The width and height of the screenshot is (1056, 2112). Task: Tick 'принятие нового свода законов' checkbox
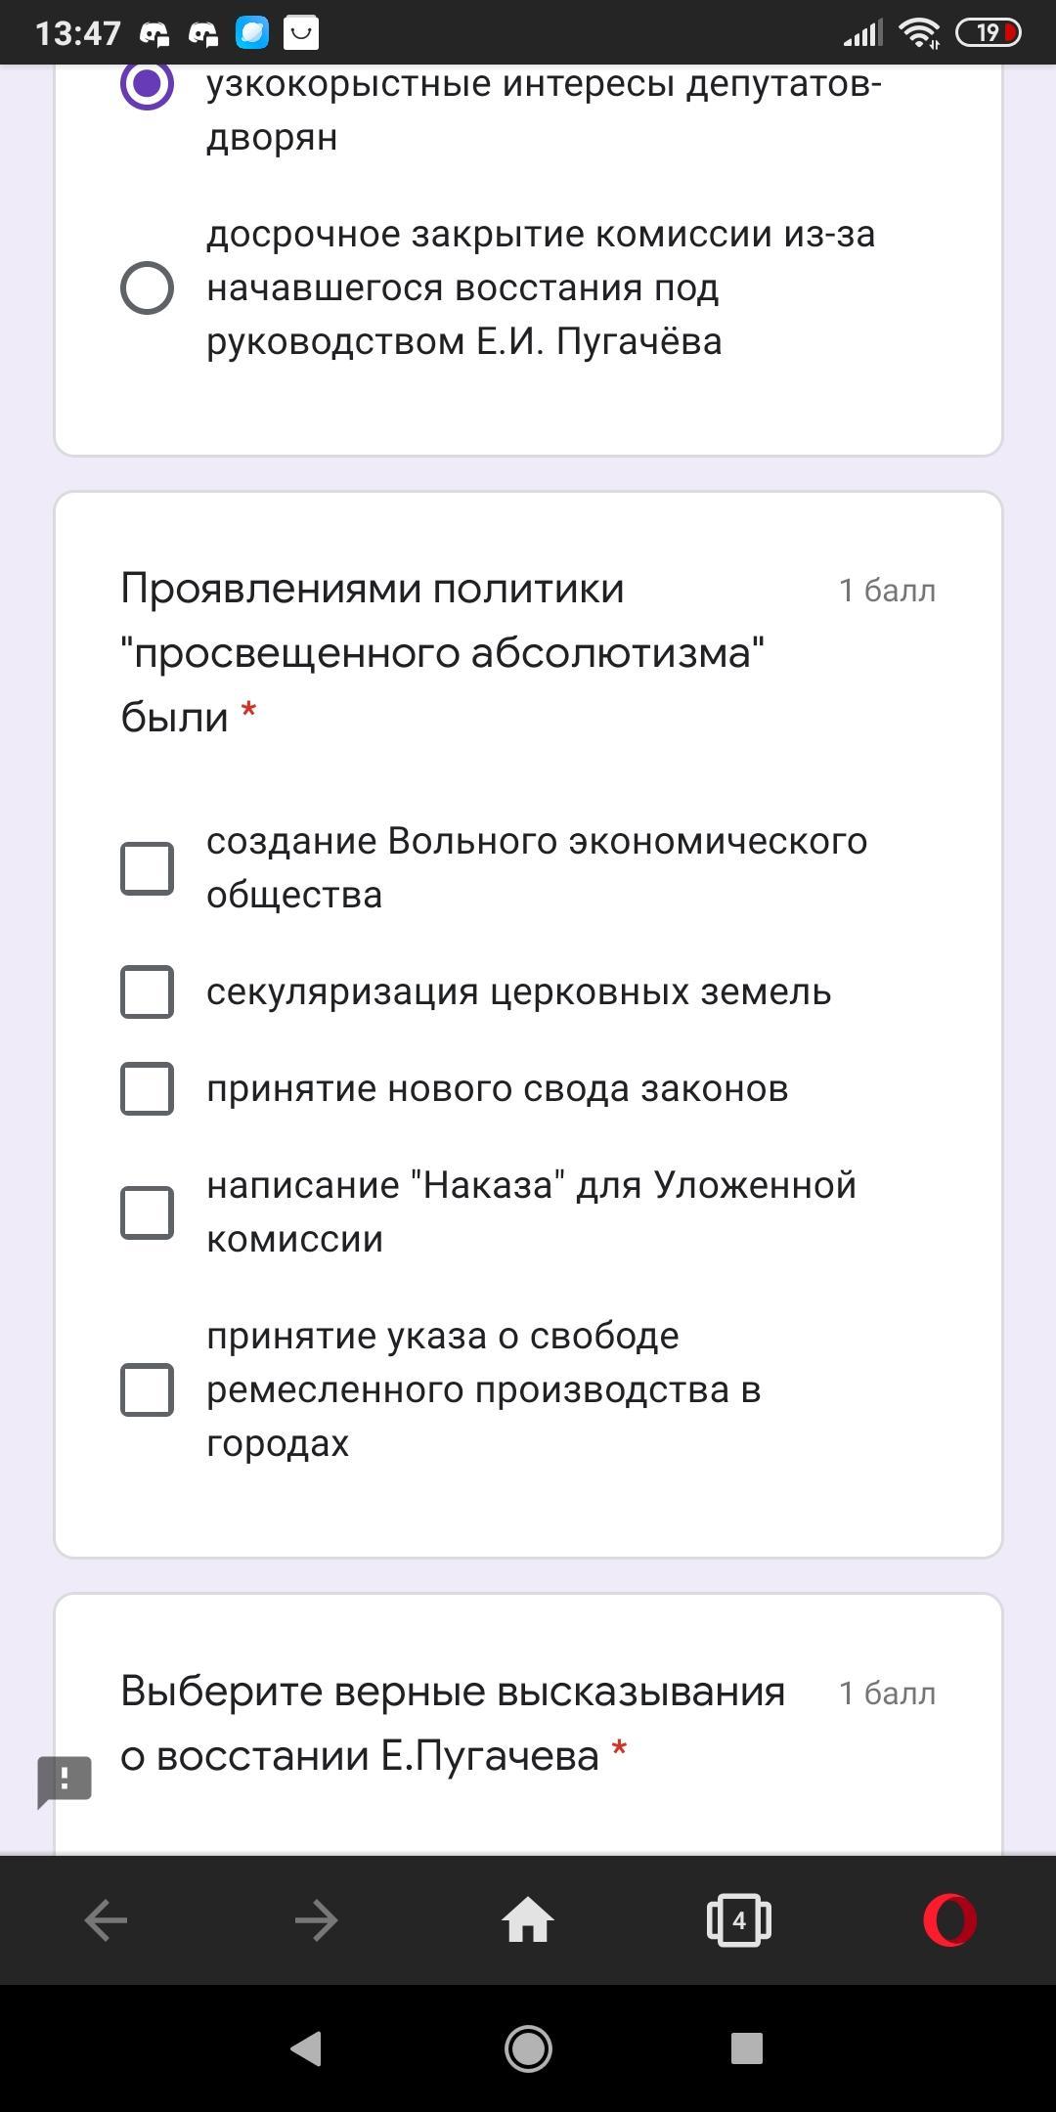(x=148, y=1088)
